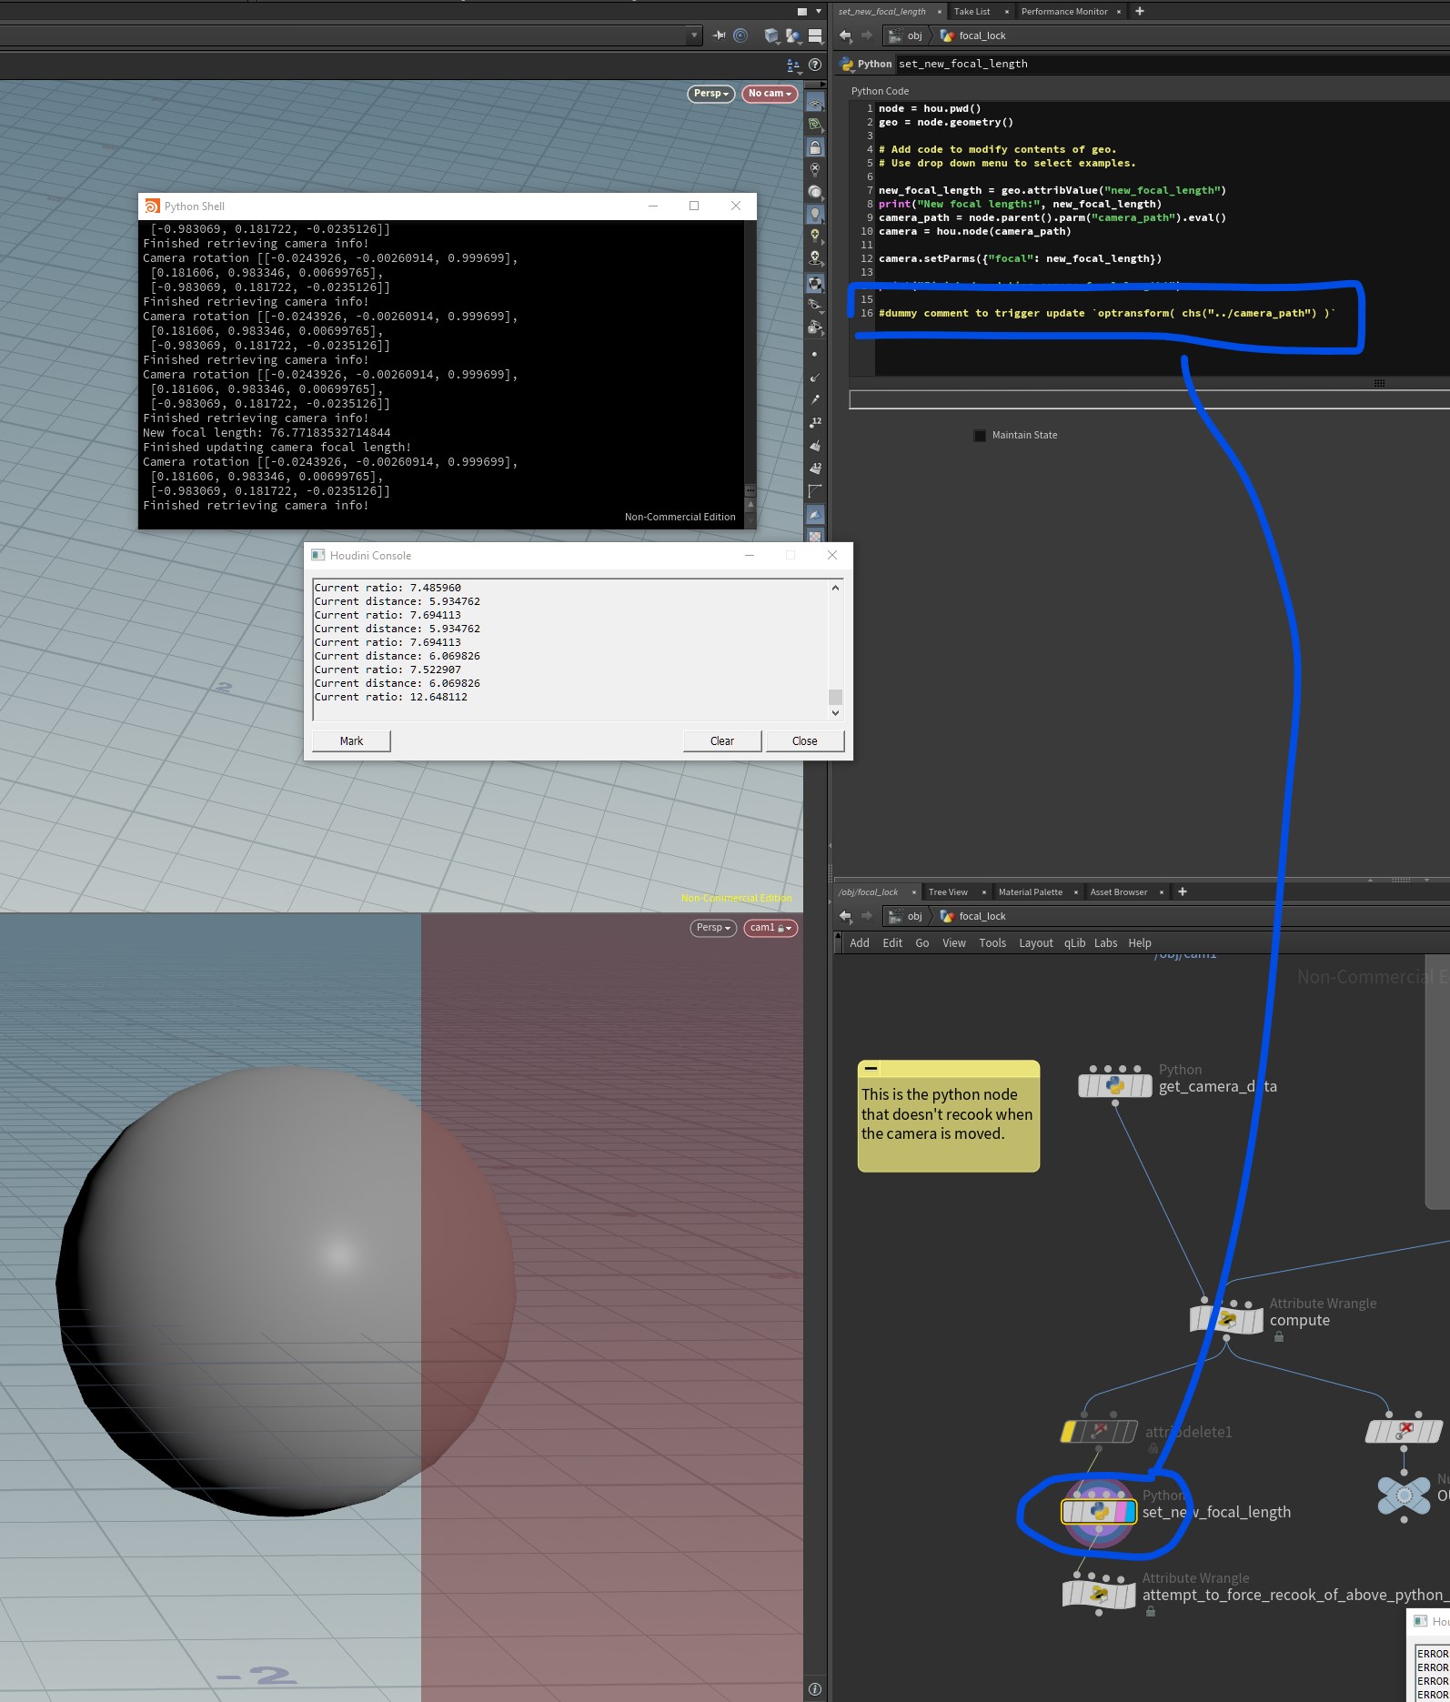1450x1702 pixels.
Task: Click the display points dot icon
Action: 815,354
